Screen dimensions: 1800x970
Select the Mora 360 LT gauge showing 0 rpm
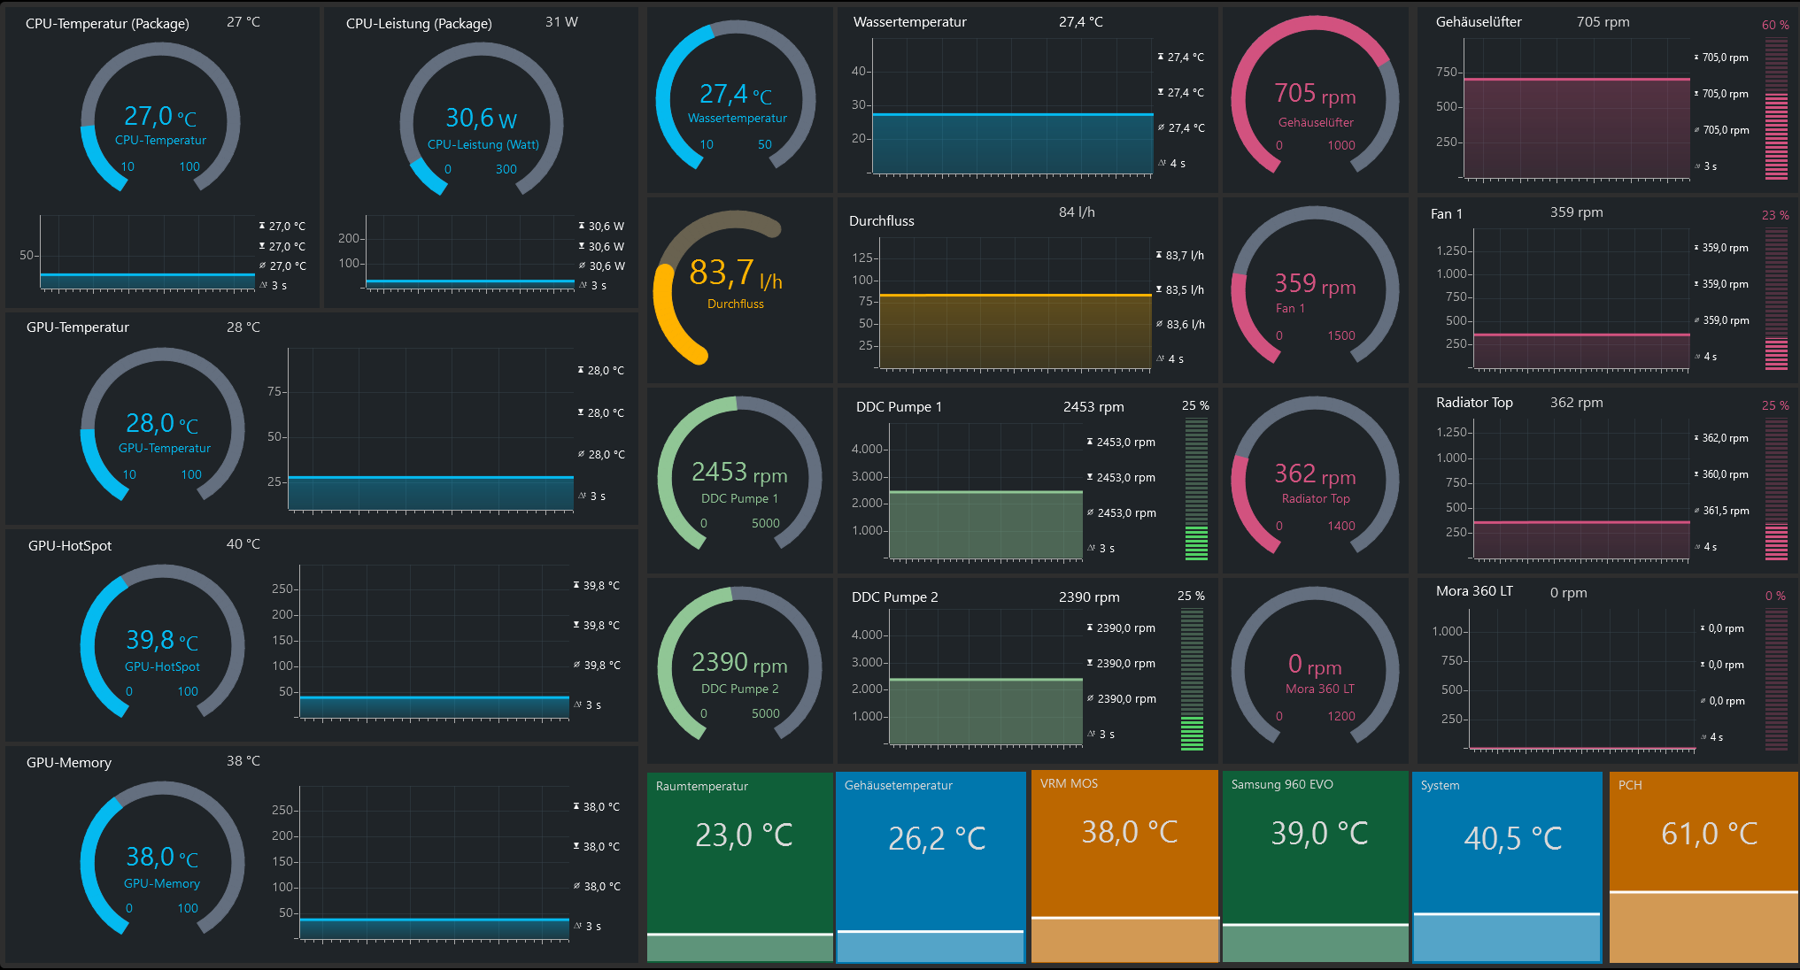click(x=1315, y=668)
